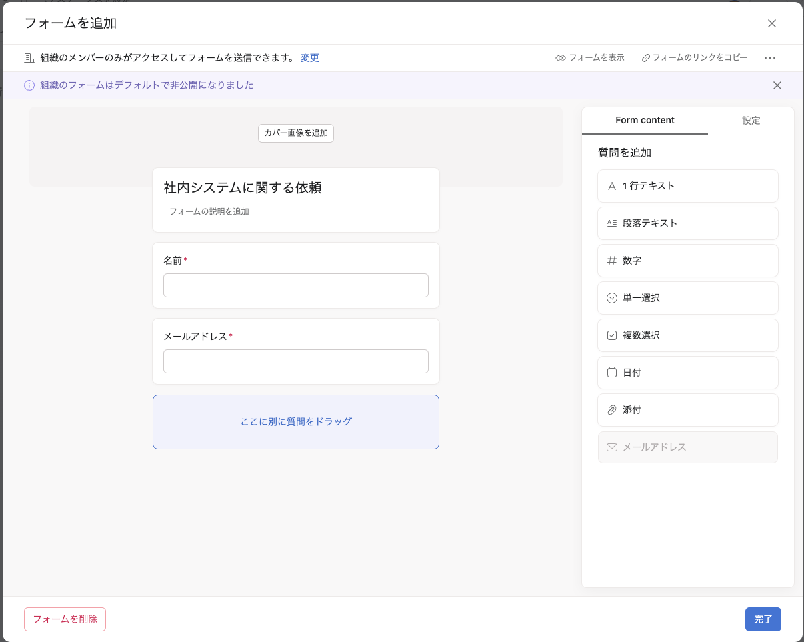Click the organization building icon

tap(29, 58)
